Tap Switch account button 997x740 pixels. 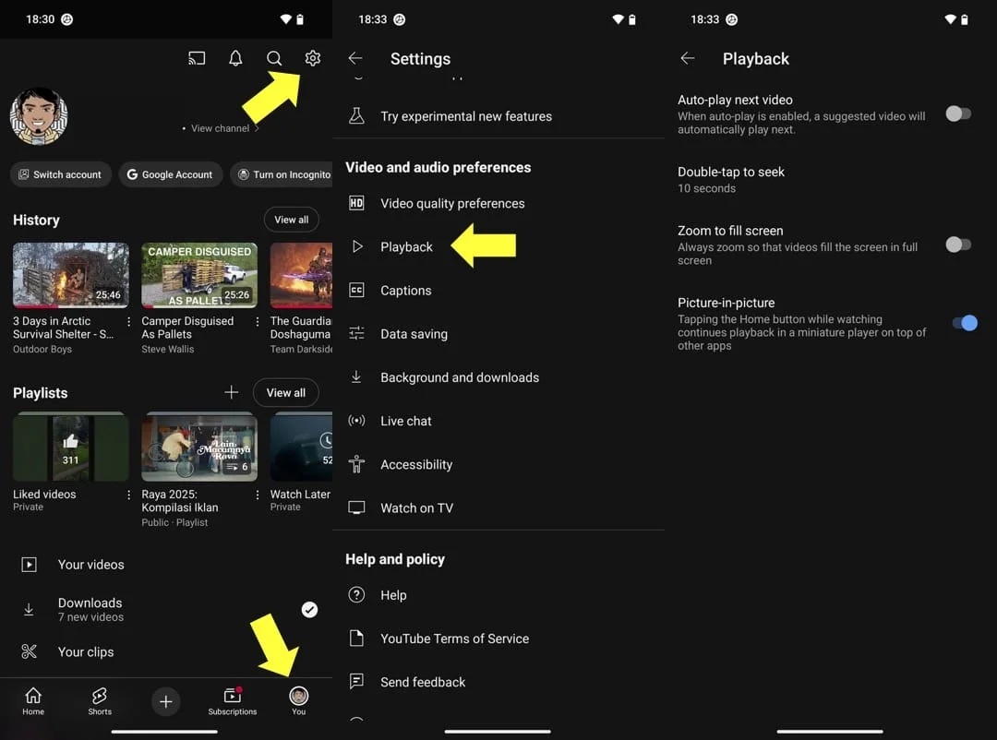click(x=60, y=174)
